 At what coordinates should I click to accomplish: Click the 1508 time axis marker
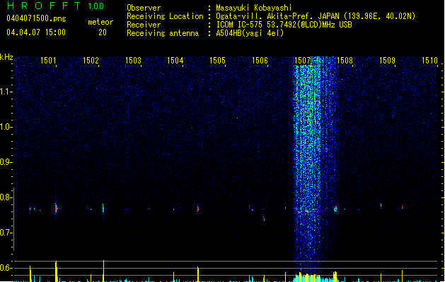(x=345, y=61)
